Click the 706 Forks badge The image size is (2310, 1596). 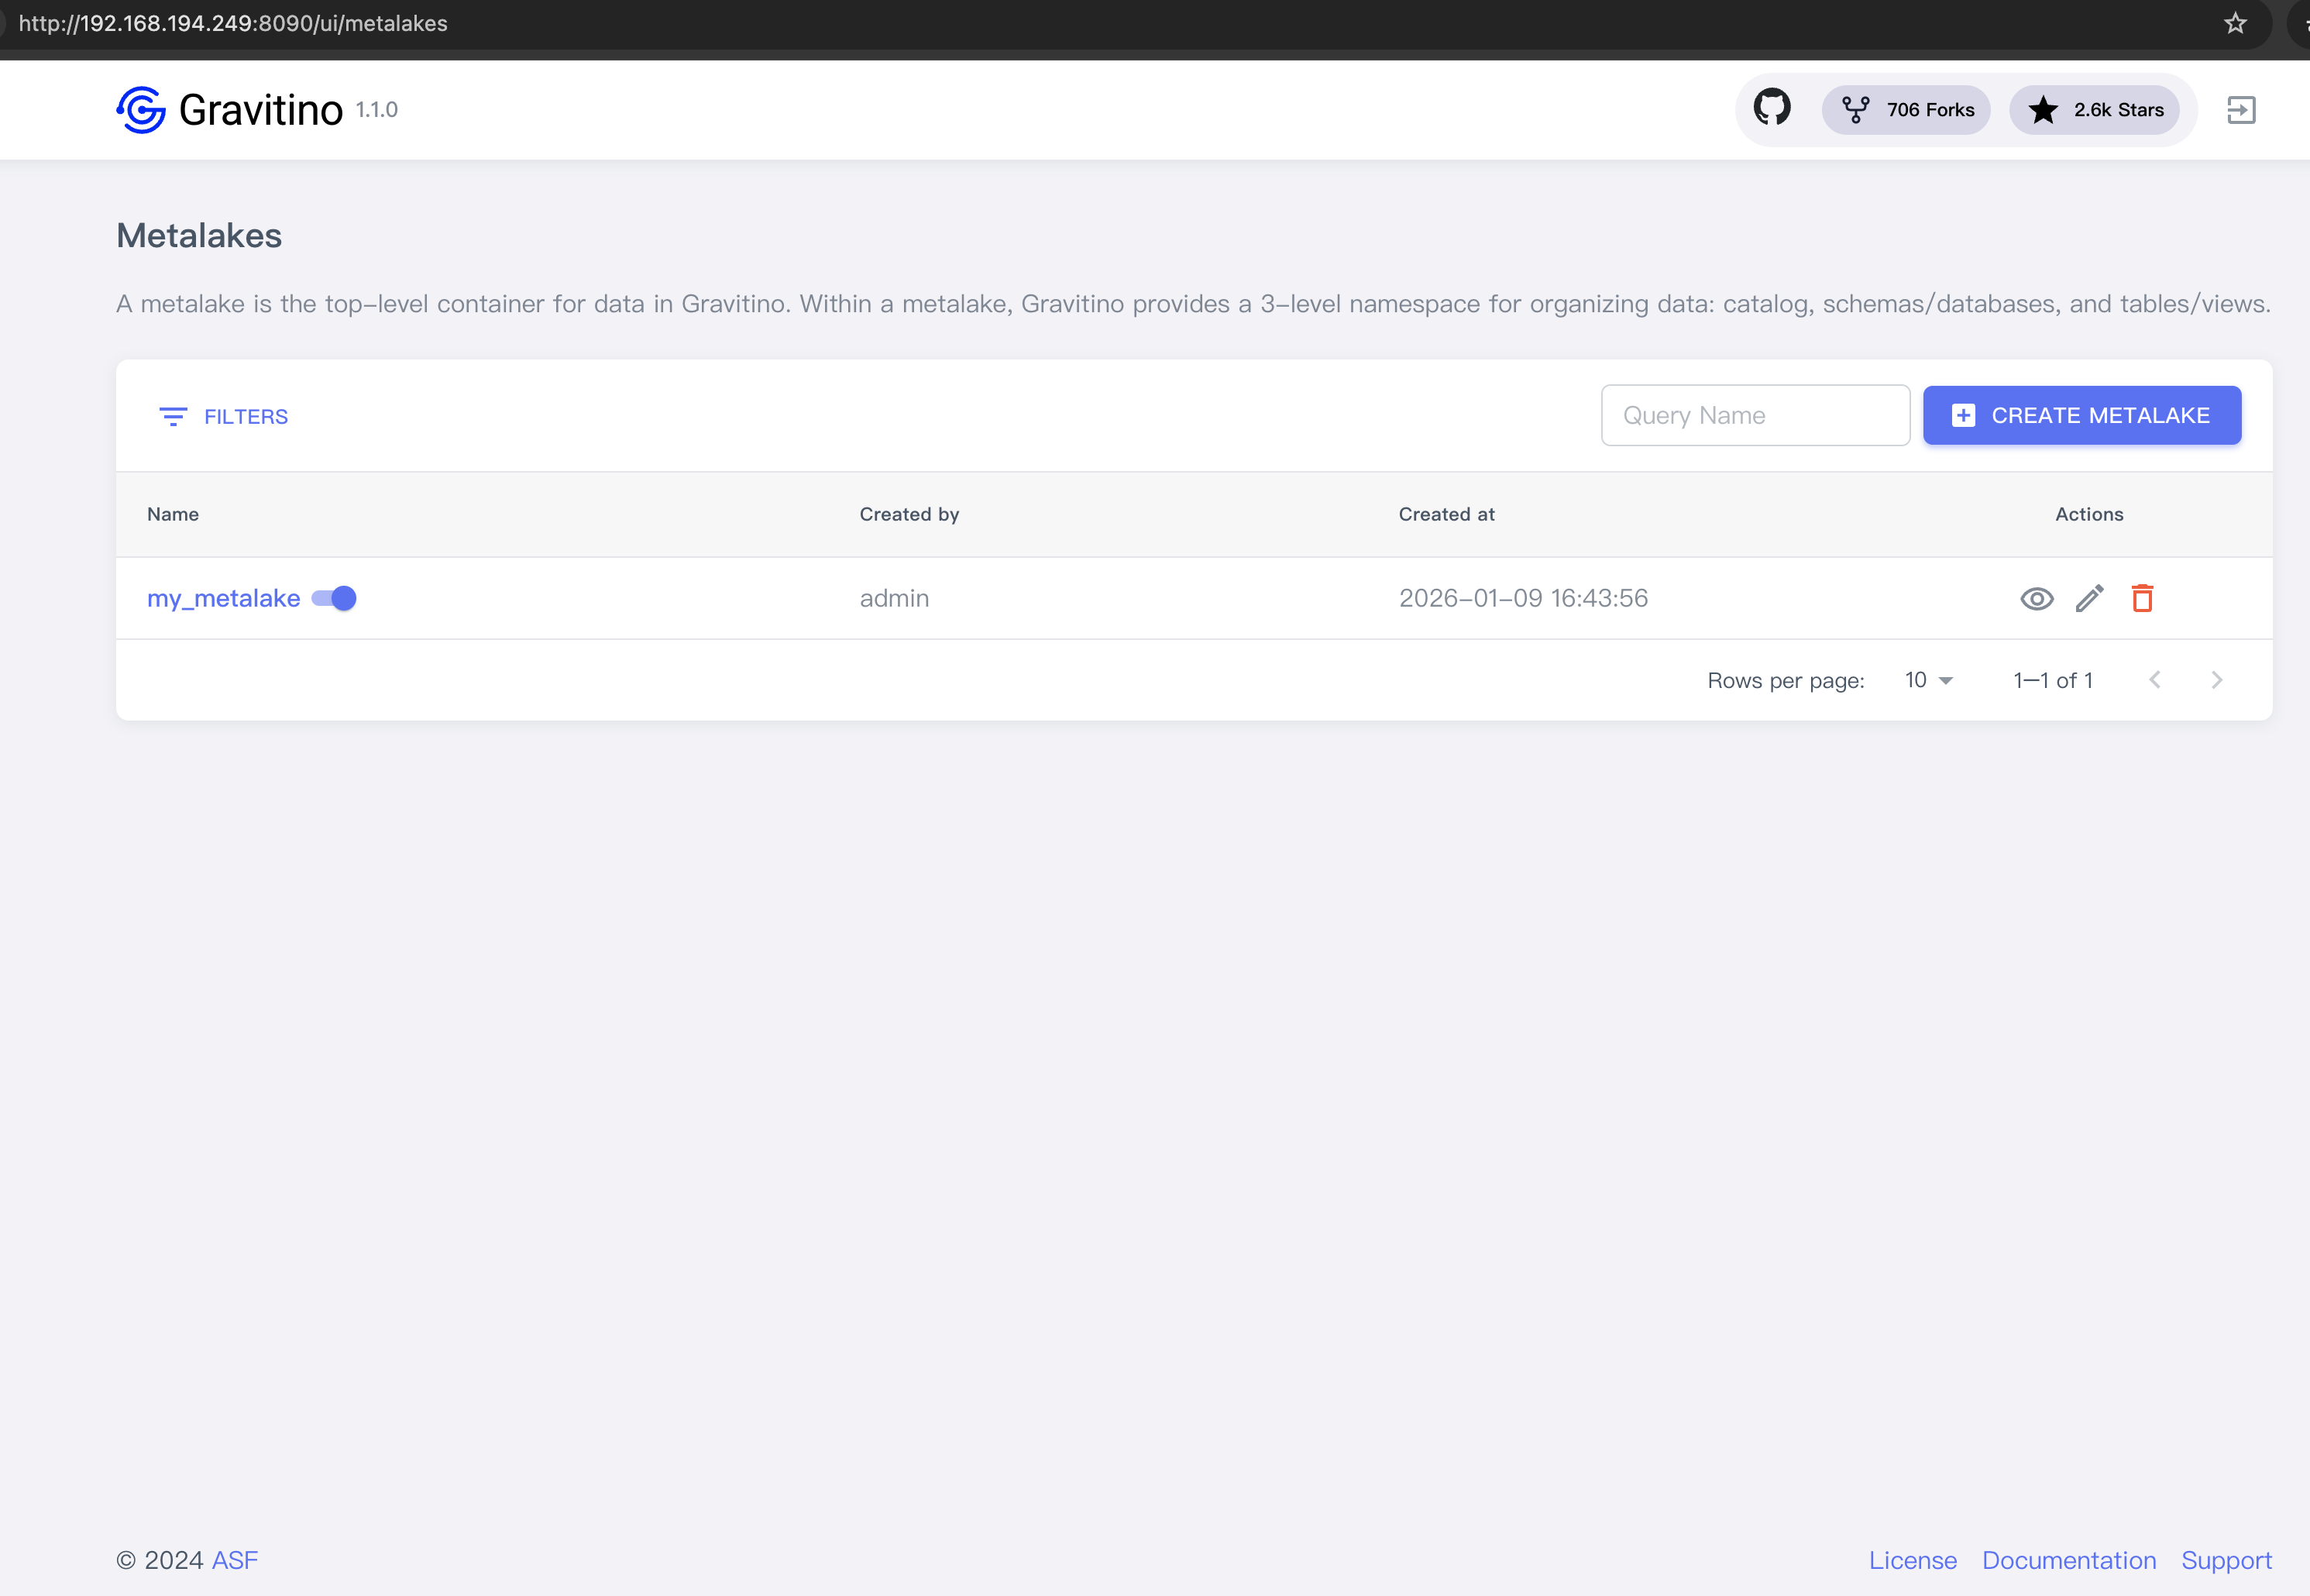(1906, 110)
